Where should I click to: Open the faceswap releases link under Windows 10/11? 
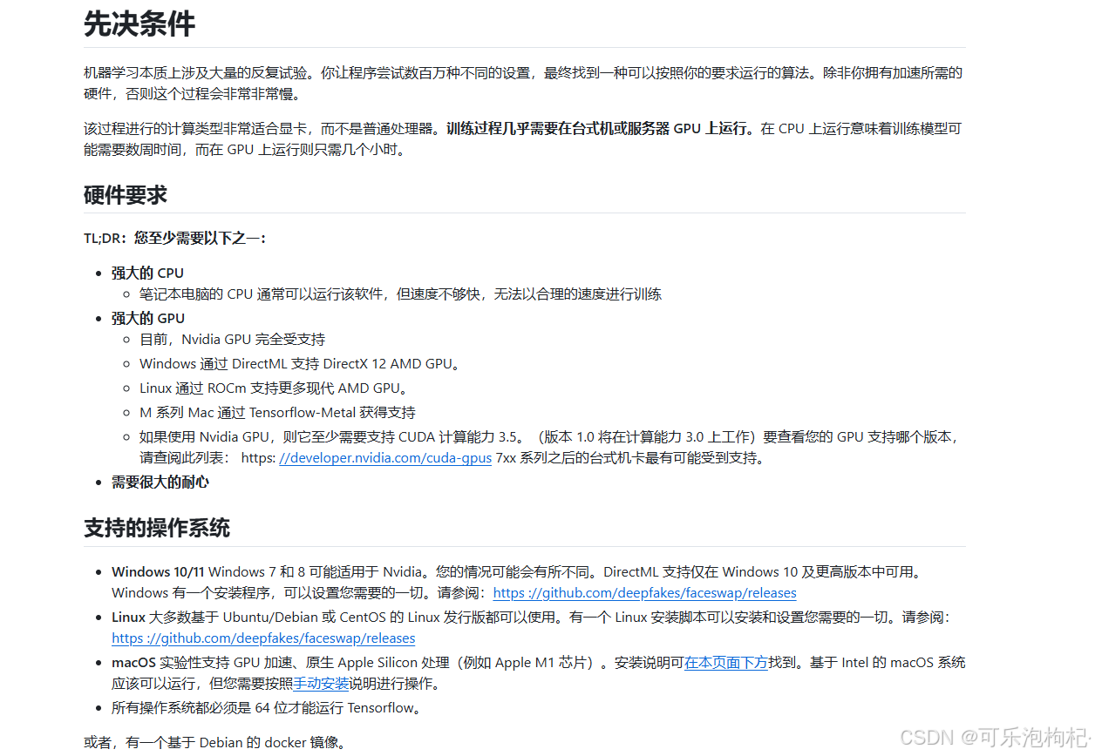[645, 593]
